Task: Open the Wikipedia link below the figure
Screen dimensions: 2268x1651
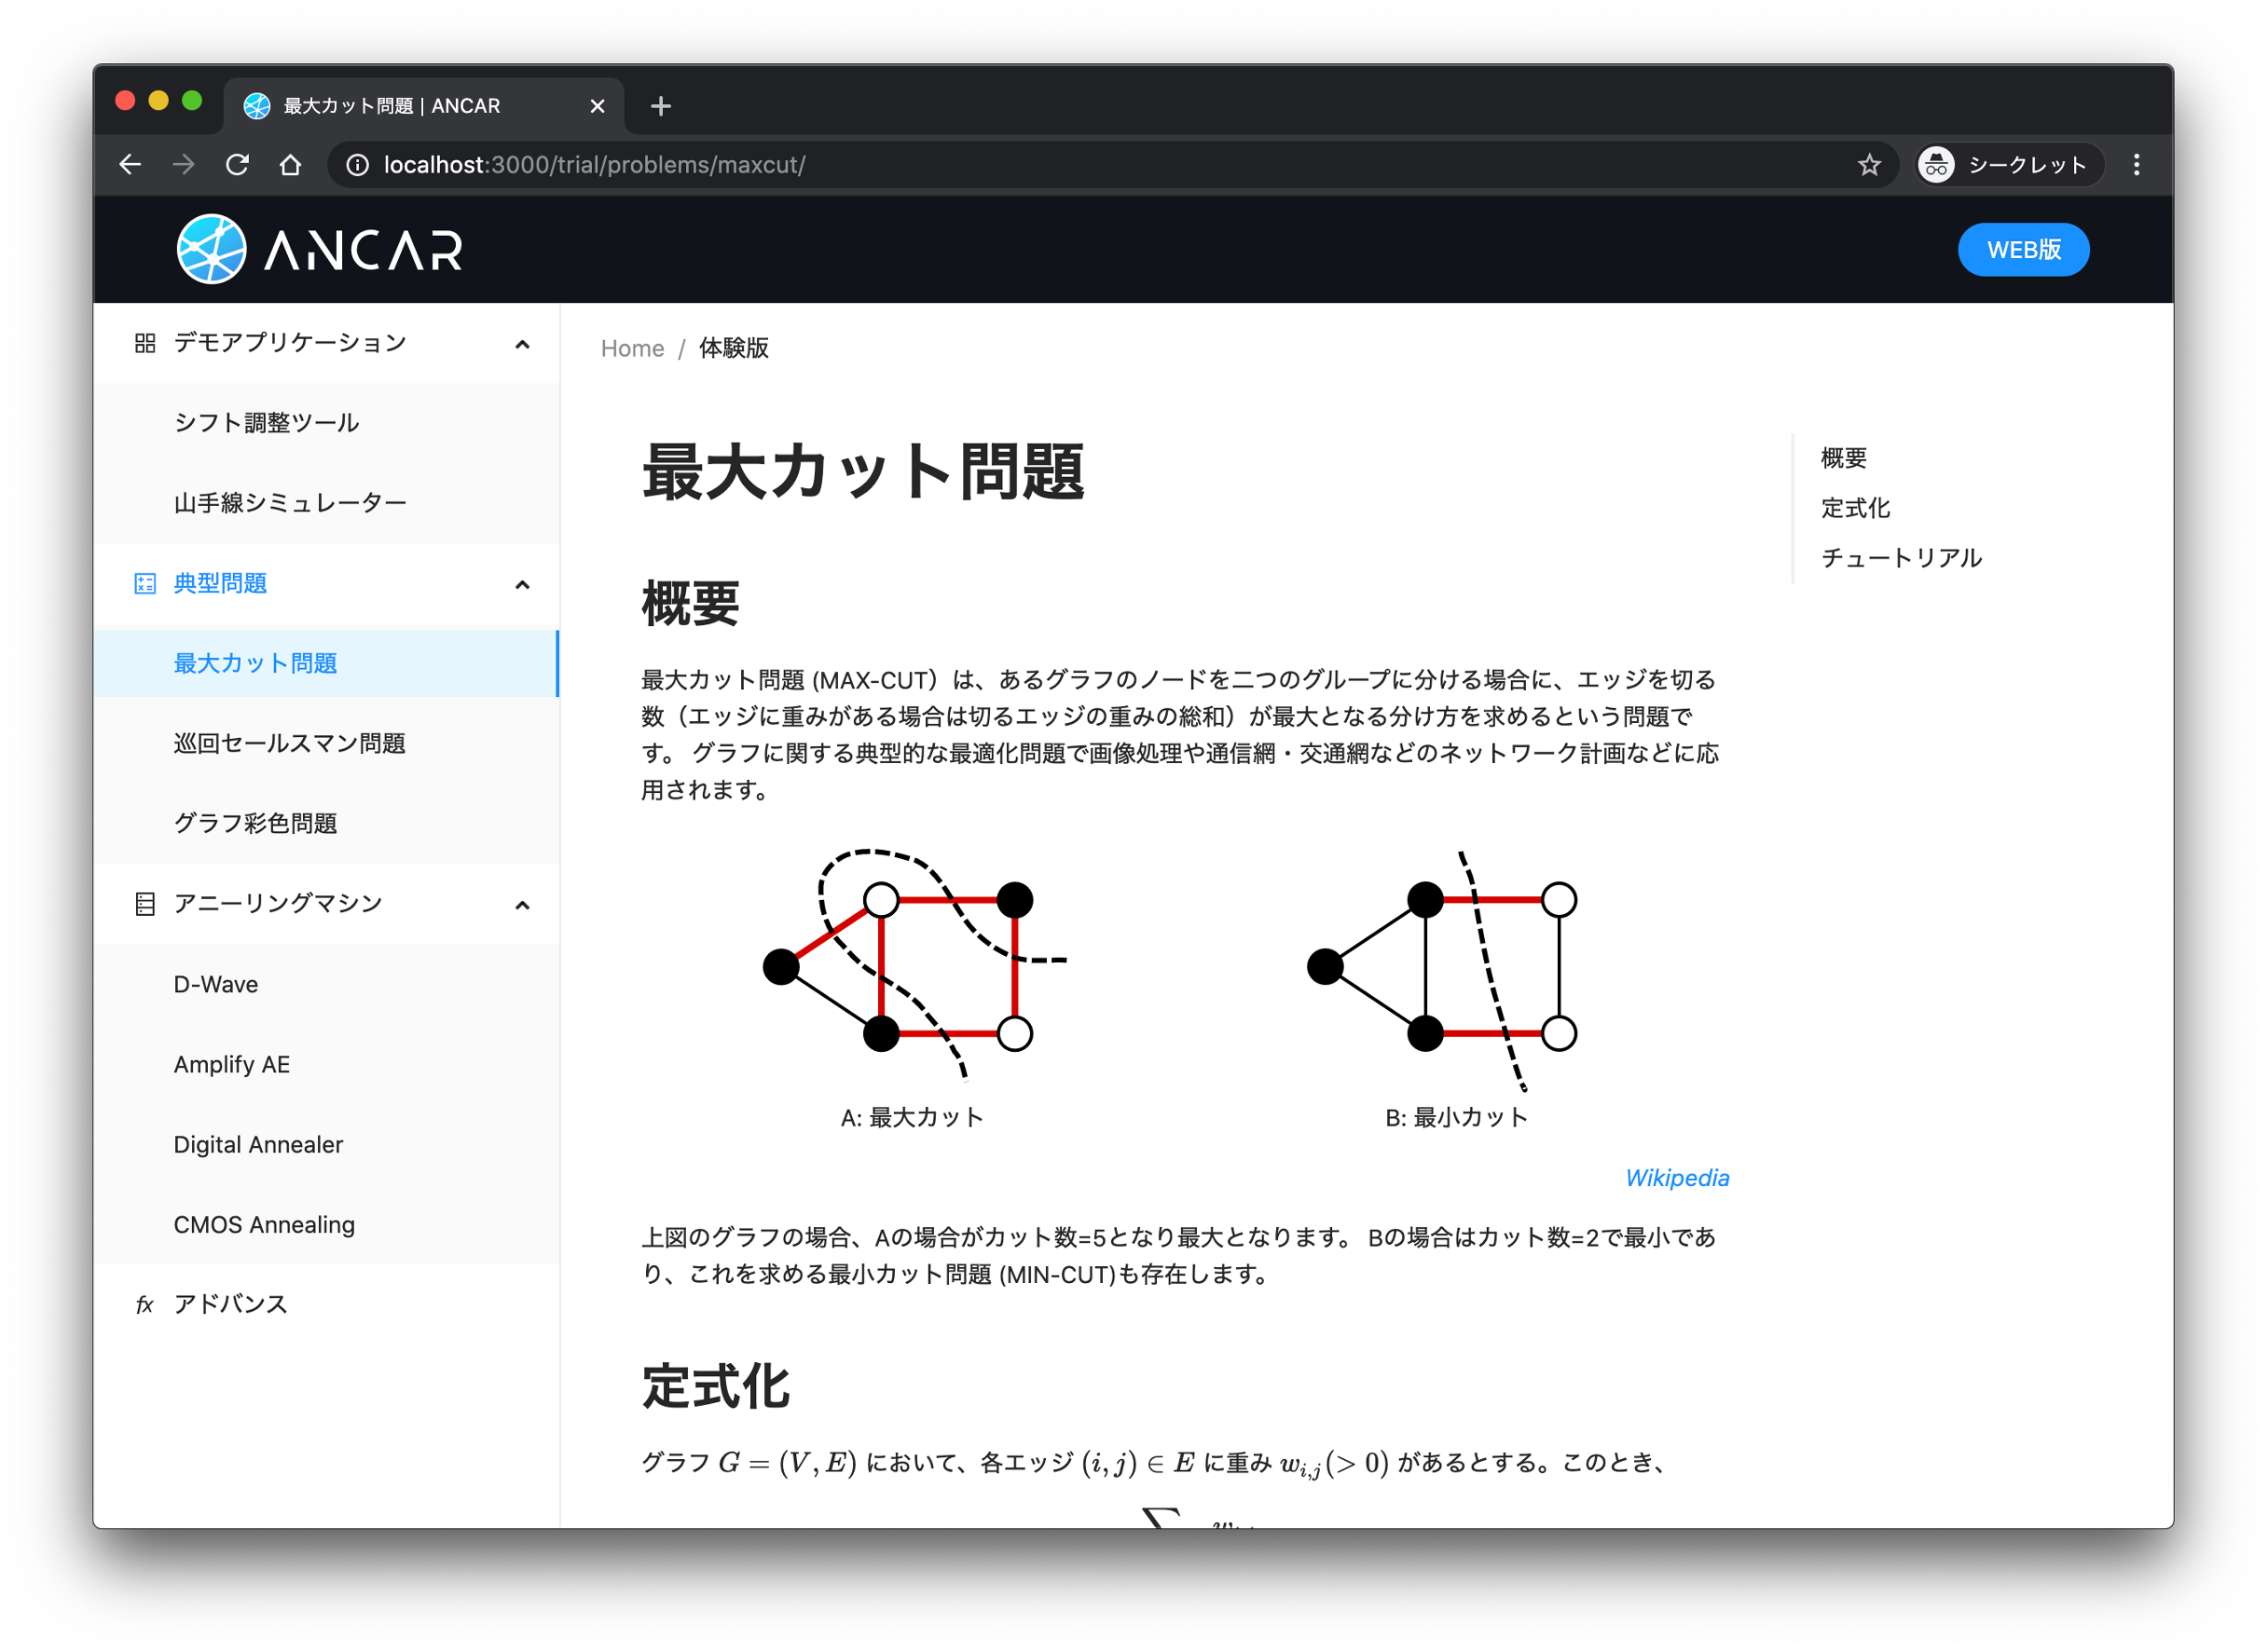Action: pyautogui.click(x=1676, y=1179)
